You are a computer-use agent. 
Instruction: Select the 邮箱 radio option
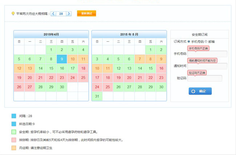click(x=206, y=42)
